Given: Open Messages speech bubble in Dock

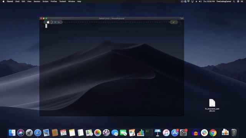Looking at the screenshot, I should coord(115,133).
